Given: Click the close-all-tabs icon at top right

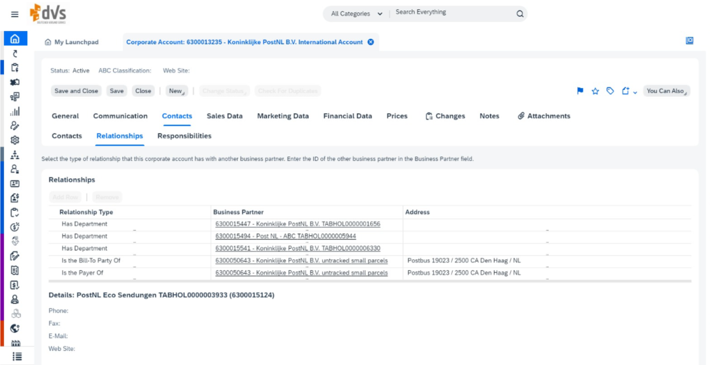Looking at the screenshot, I should 690,40.
